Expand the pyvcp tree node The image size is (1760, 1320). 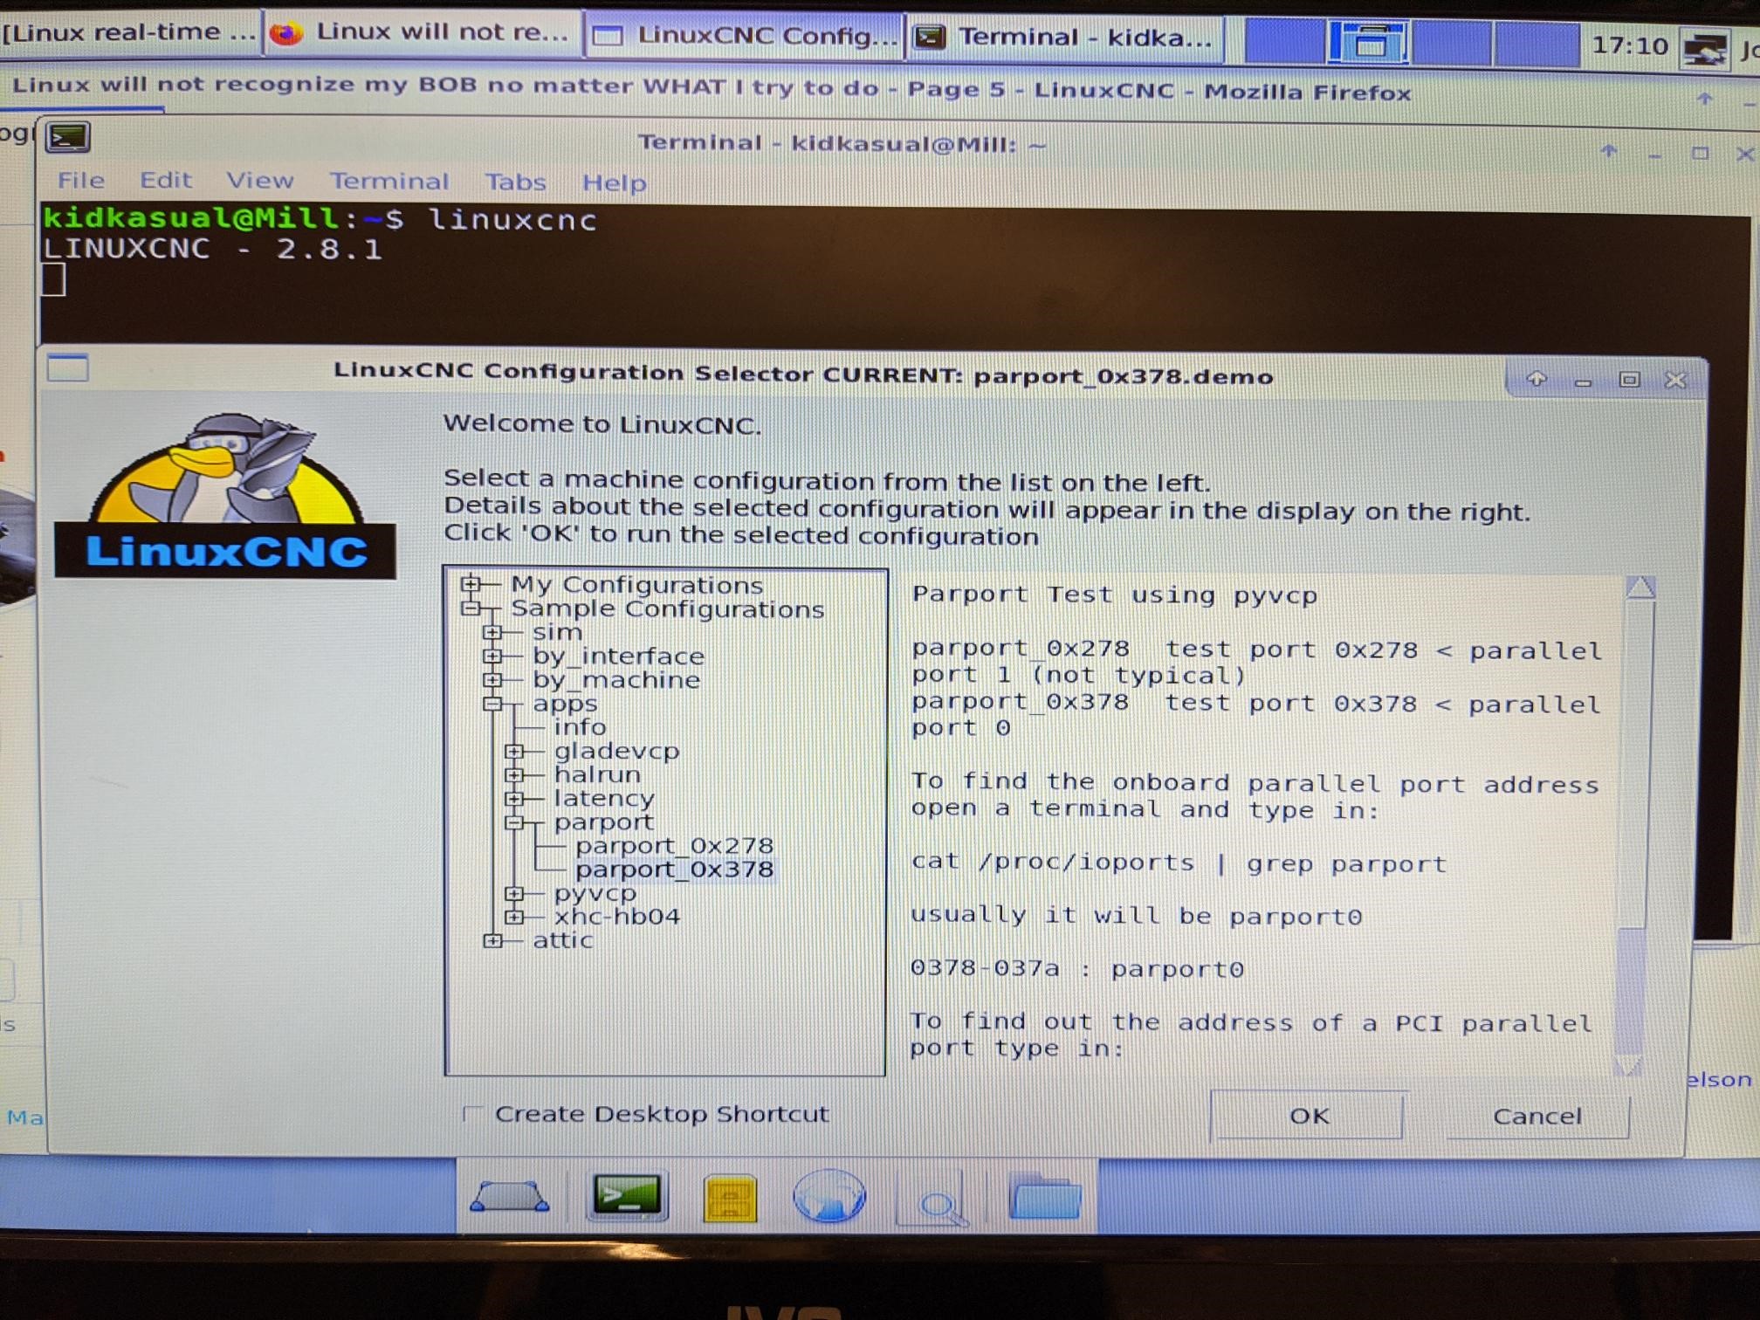(x=514, y=892)
